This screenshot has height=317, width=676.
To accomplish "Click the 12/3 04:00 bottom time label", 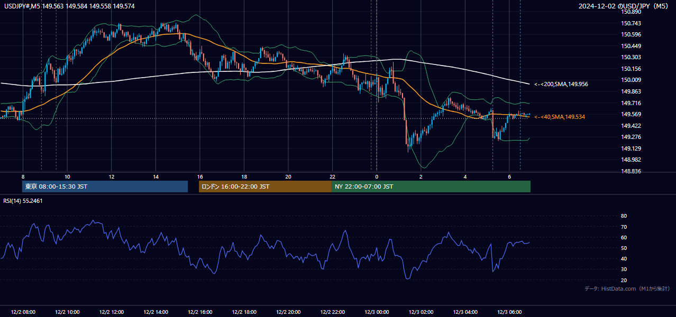I will pyautogui.click(x=465, y=312).
